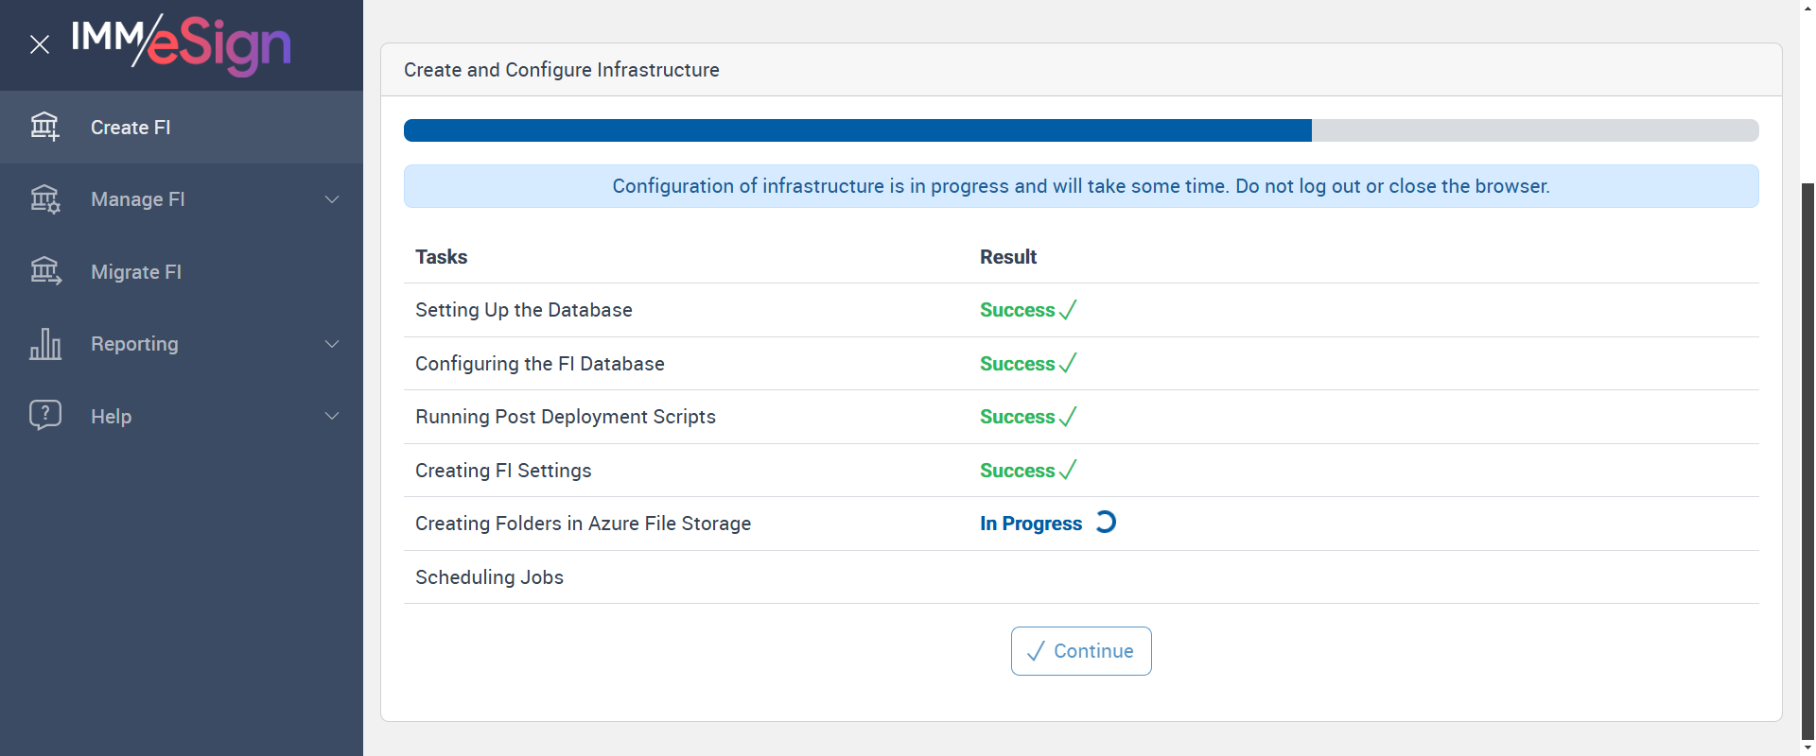Click the Create FI bank icon
The height and width of the screenshot is (756, 1816).
coord(44,127)
